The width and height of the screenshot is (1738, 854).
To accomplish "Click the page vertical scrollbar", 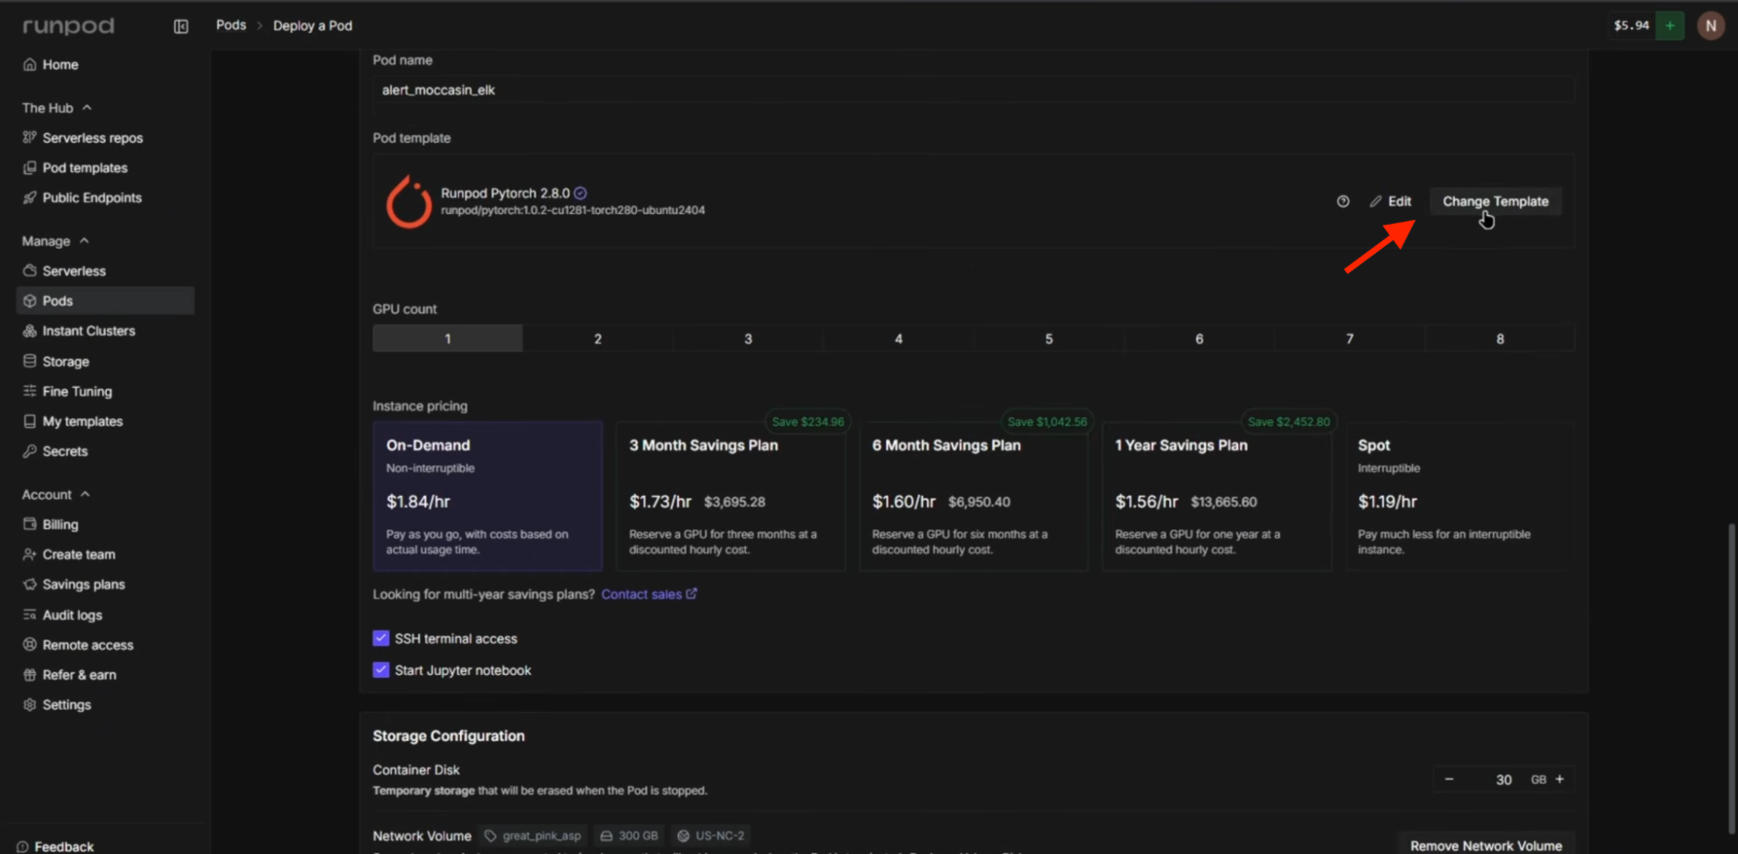I will point(1731,678).
